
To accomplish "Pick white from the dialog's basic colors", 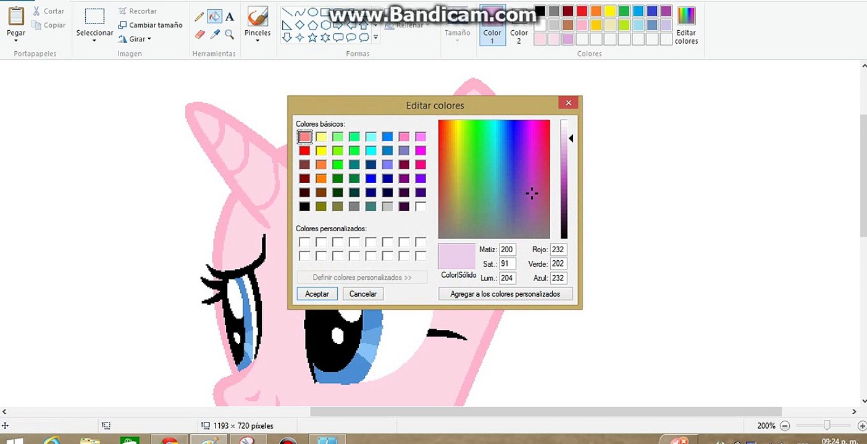I will coord(421,207).
